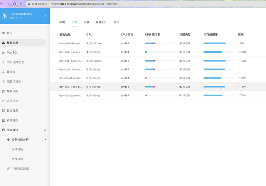Click the 概况 overview icon in the sidebar
Image resolution: width=266 pixels, height=186 pixels.
[x=3, y=33]
